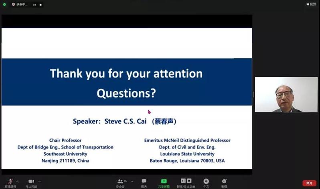Open the language interpretation icon
This screenshot has width=320, height=189.
coord(206,182)
